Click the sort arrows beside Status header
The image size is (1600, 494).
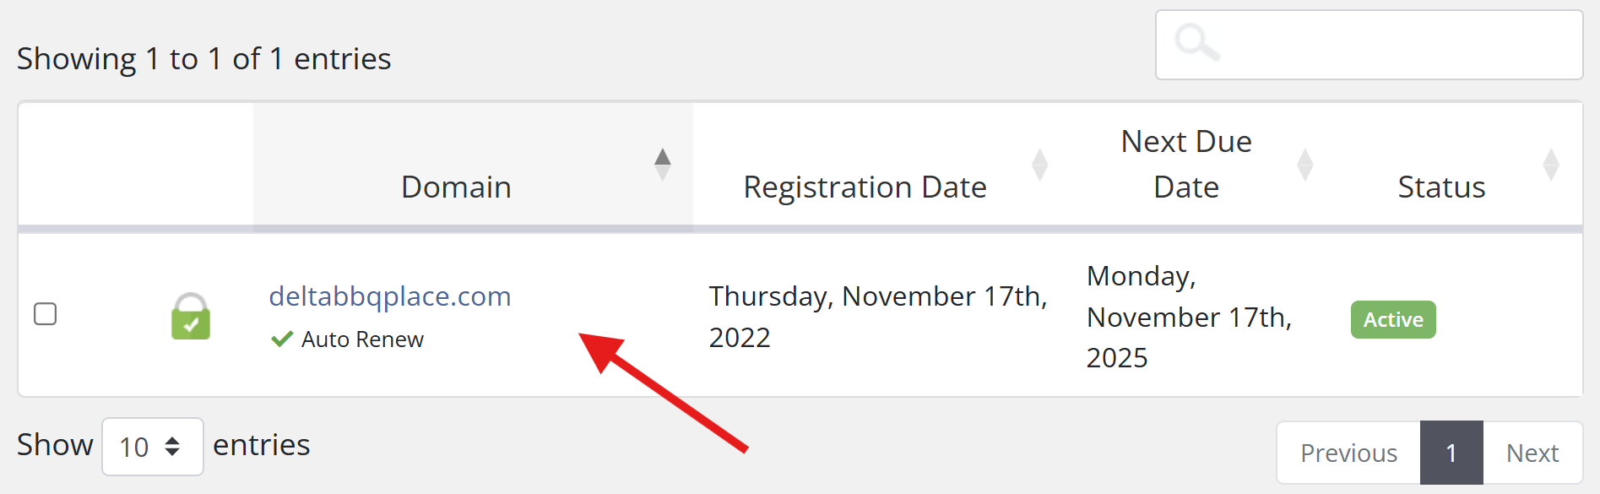[x=1552, y=165]
